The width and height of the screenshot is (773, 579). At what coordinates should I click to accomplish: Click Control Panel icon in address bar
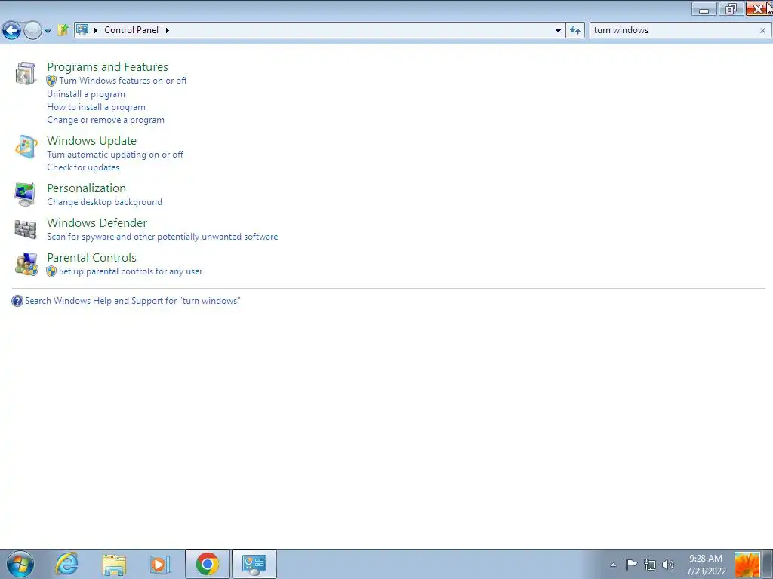82,30
